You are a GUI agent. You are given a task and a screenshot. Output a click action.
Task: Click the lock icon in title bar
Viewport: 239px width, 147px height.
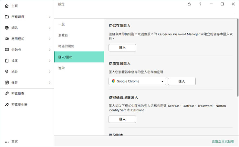point(189,4)
